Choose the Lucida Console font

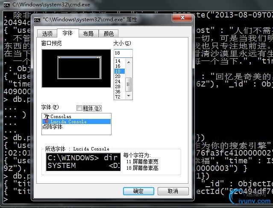[x=76, y=121]
